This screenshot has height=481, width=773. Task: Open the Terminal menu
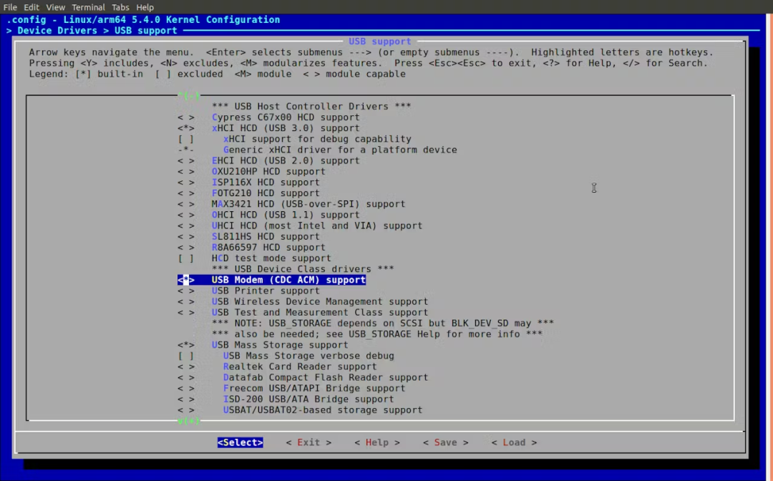(88, 7)
